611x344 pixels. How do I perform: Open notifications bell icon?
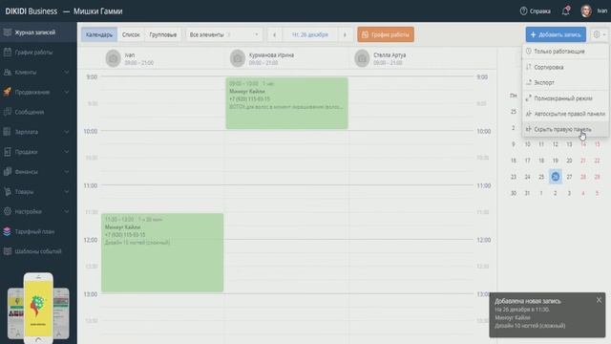tap(566, 11)
